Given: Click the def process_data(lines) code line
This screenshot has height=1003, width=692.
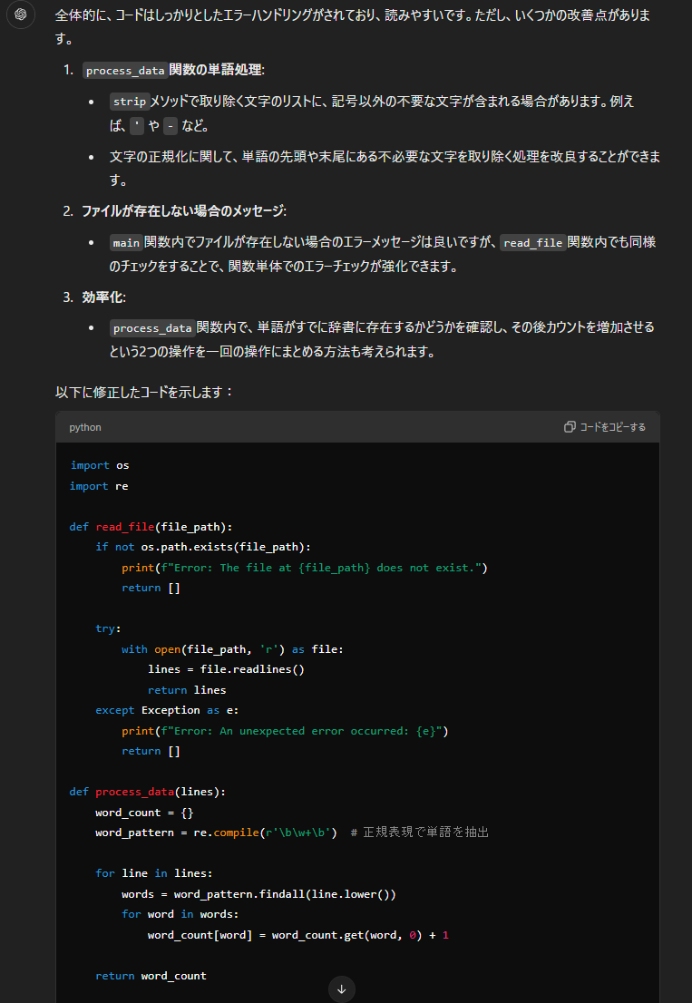Looking at the screenshot, I should tap(147, 792).
